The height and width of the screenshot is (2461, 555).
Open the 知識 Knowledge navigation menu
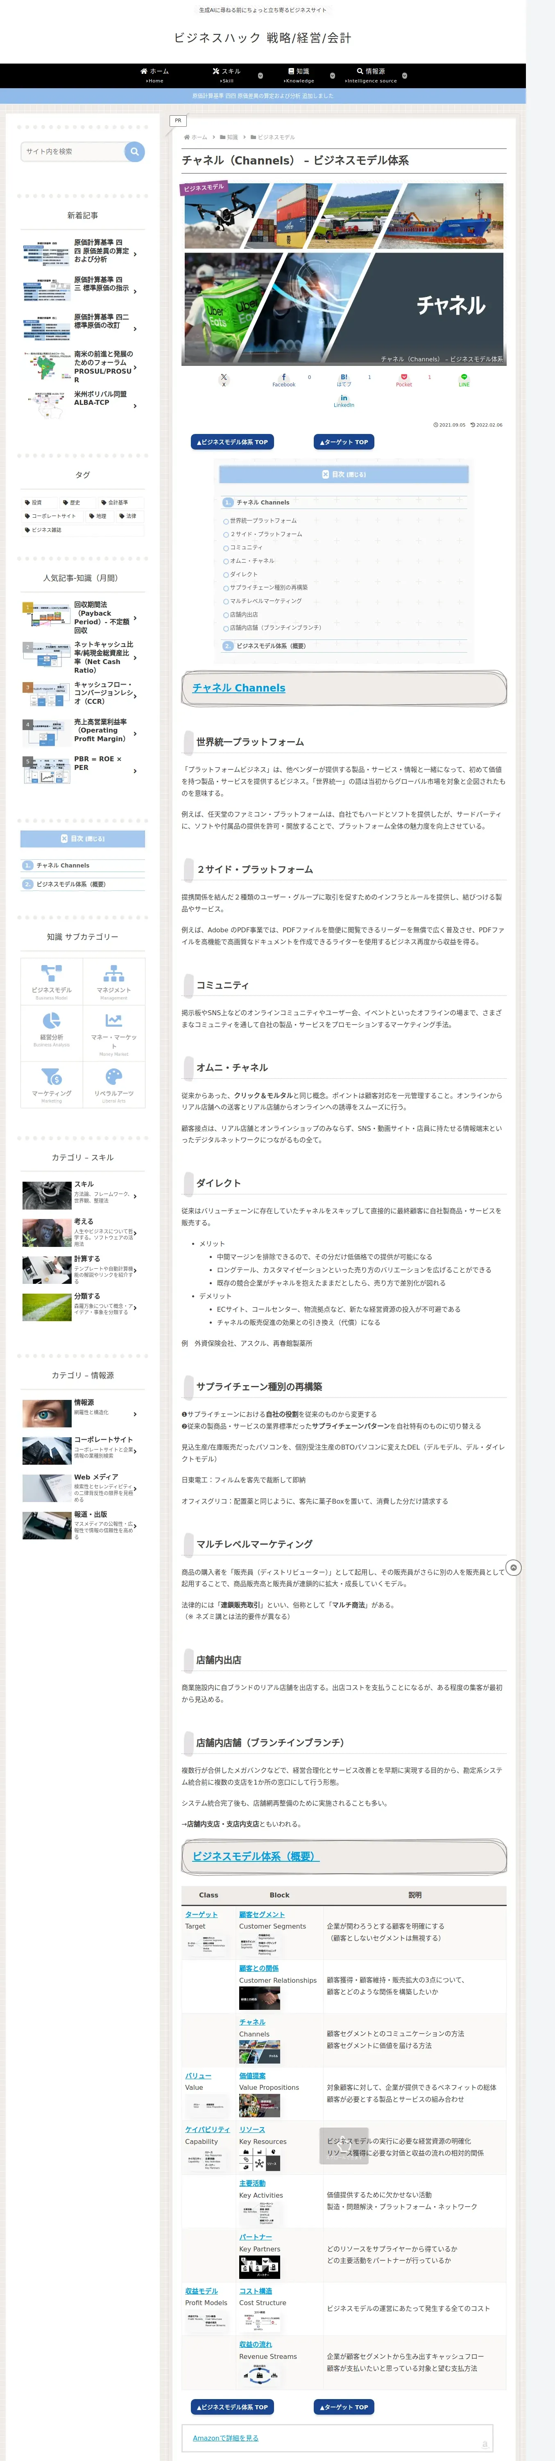(299, 75)
